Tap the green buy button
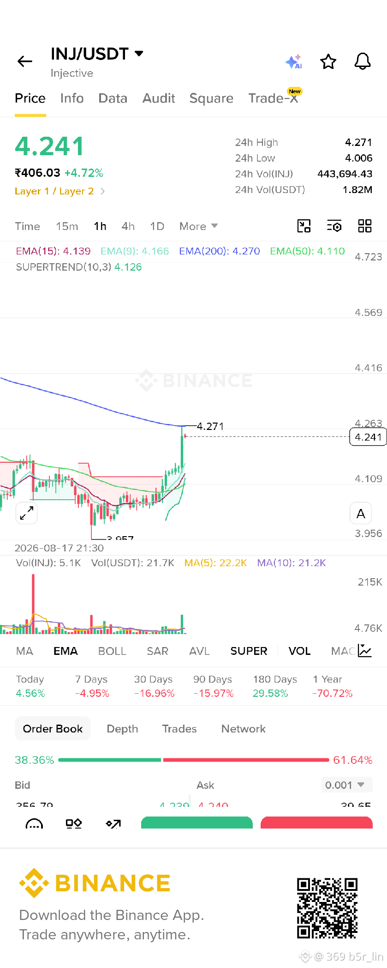Screen dimensions: 387x968 click(x=197, y=823)
